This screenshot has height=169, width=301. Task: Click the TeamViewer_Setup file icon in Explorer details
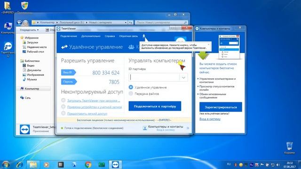(x=25, y=130)
